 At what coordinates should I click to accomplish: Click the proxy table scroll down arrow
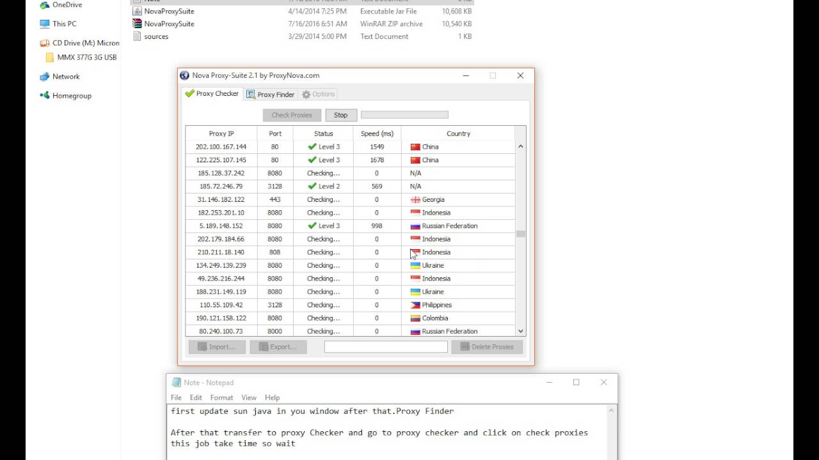(520, 331)
